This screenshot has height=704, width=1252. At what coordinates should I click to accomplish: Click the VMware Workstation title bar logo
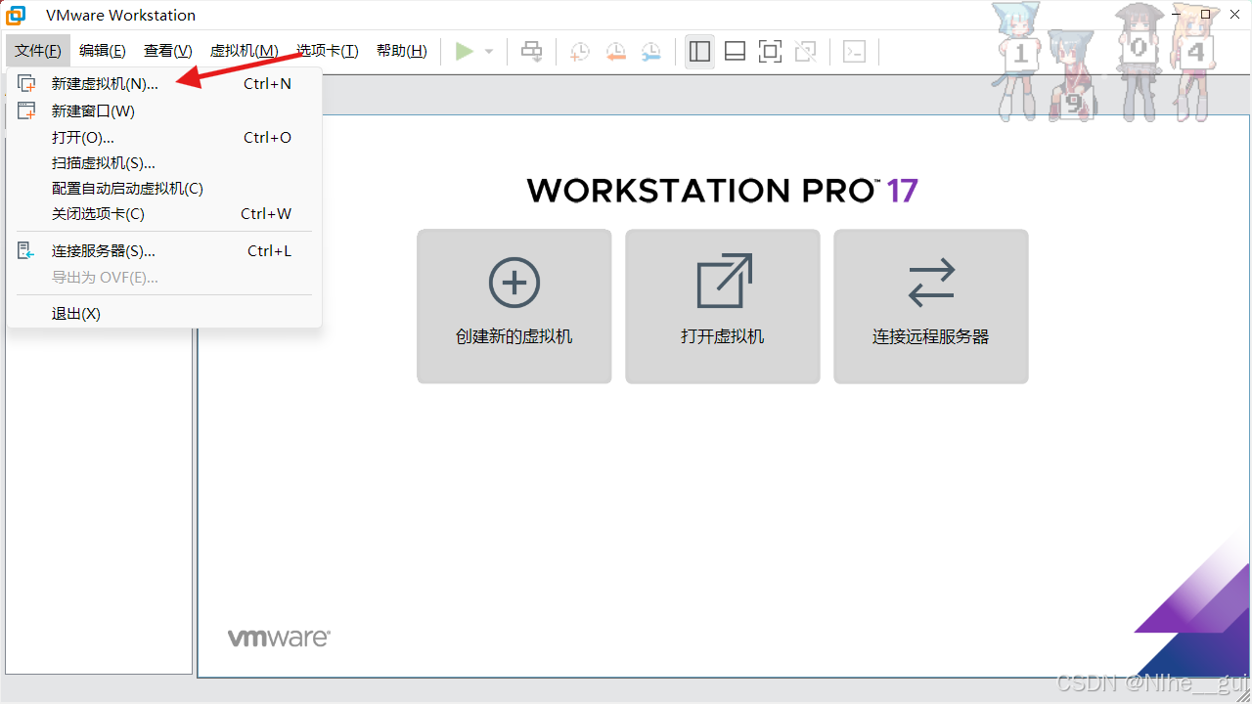(x=16, y=15)
